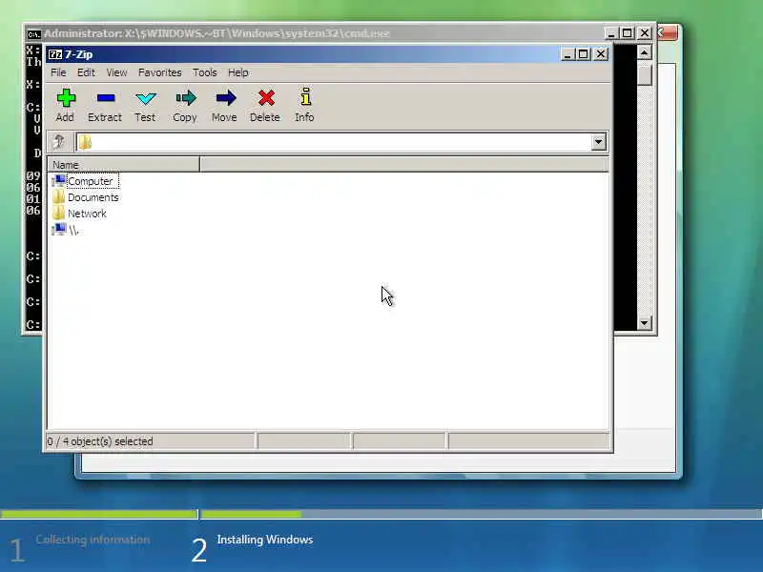Click cmd window scrollbar up arrow

[x=645, y=52]
